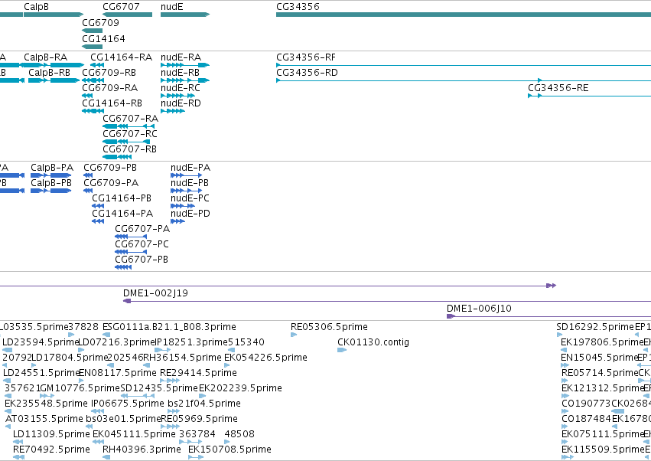Select EST LD23594.5prime
The width and height of the screenshot is (651, 461).
(41, 342)
